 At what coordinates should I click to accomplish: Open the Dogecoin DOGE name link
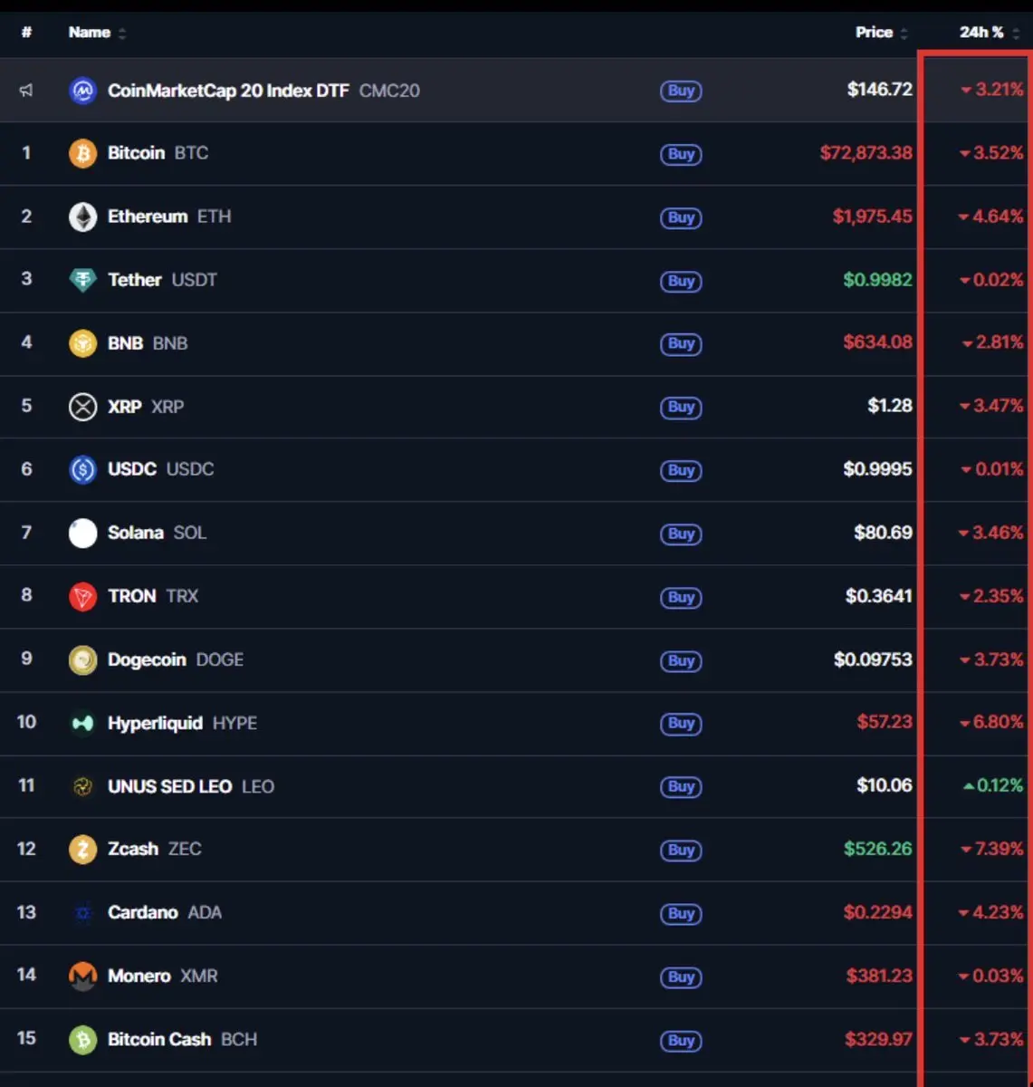click(x=176, y=659)
